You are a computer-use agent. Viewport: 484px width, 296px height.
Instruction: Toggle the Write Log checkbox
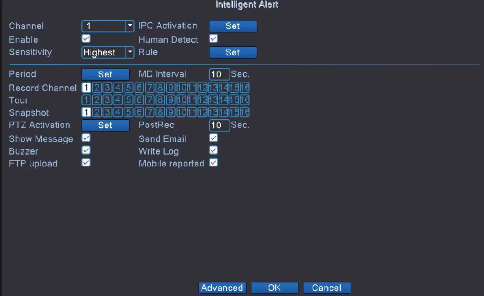point(214,150)
